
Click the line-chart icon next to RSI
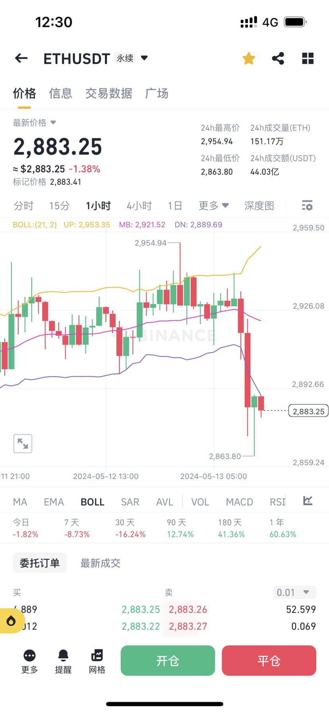(307, 501)
